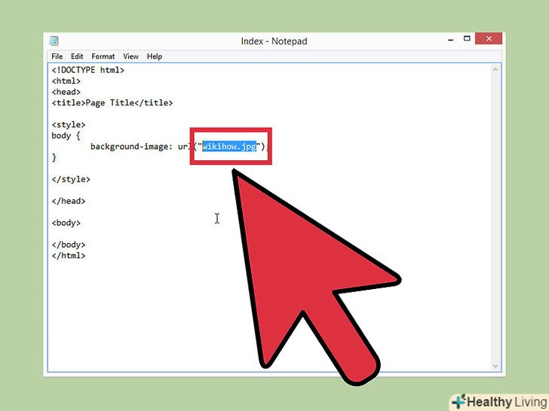The width and height of the screenshot is (549, 411).
Task: Click the Notepad icon in title bar
Action: coord(54,41)
